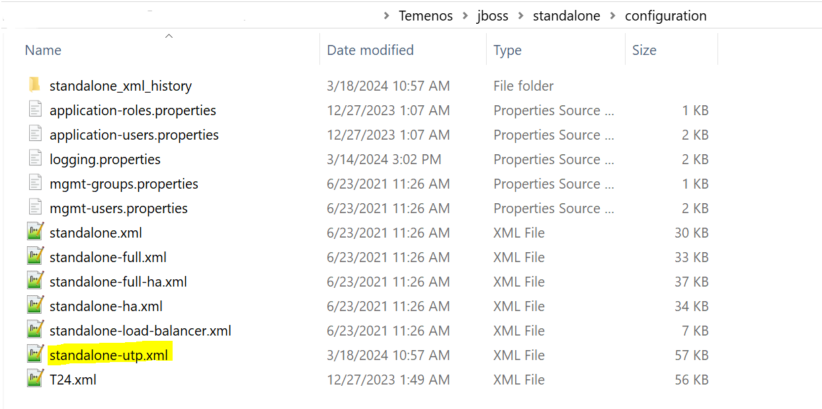Click the application-roles.properties file icon
This screenshot has width=822, height=409.
pyautogui.click(x=35, y=110)
